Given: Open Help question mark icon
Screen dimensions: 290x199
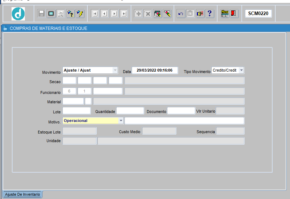Looking at the screenshot, I should point(210,14).
